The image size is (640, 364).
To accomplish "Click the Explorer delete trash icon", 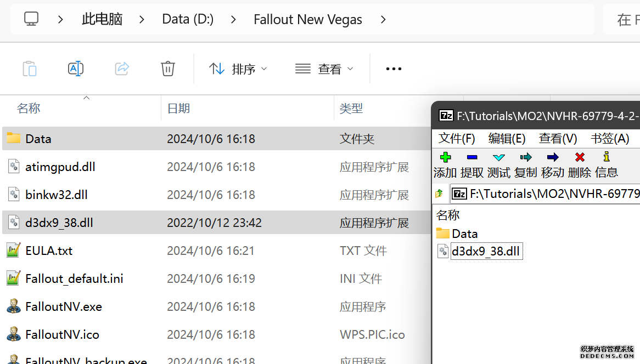I will (x=168, y=69).
